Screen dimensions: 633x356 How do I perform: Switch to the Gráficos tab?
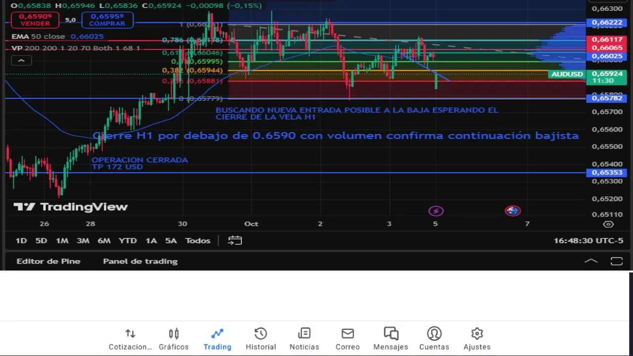click(x=174, y=339)
